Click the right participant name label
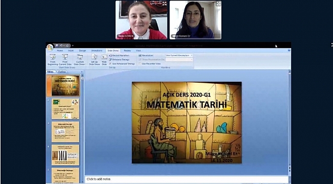The height and width of the screenshot is (184, 333). point(181,36)
